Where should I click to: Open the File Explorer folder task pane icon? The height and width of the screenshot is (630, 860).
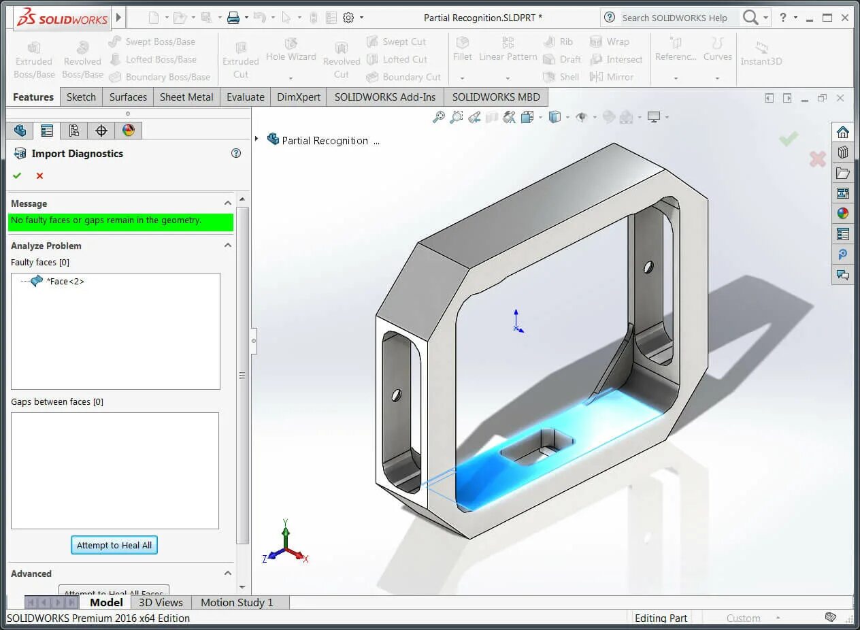click(843, 173)
